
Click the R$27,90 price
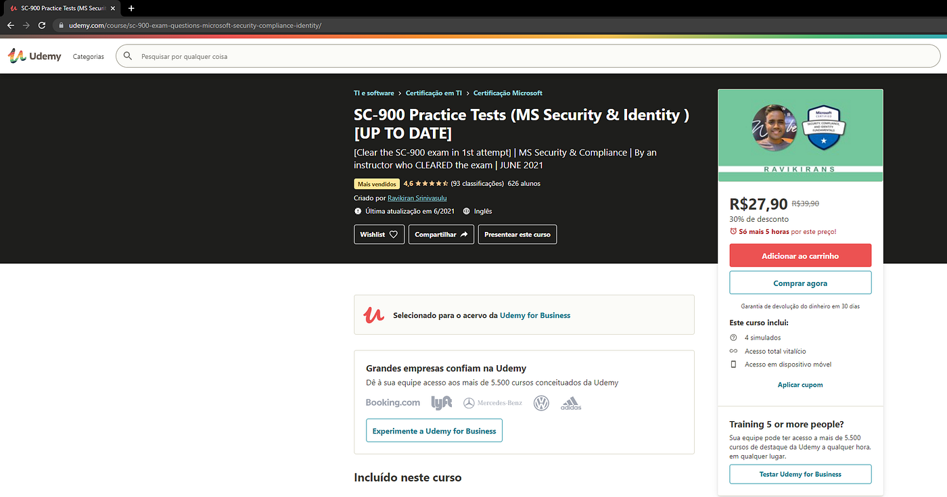pyautogui.click(x=759, y=204)
